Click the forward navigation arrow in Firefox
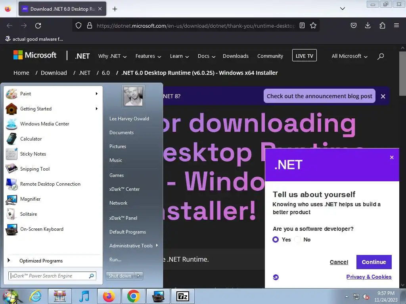Viewport: 406px width, 304px height. coord(24,26)
